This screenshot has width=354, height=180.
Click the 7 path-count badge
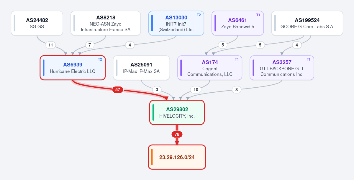point(90,45)
